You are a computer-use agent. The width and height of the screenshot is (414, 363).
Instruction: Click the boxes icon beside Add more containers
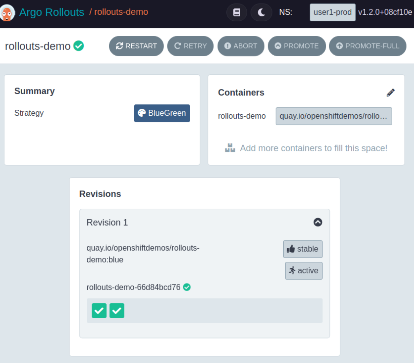(230, 148)
